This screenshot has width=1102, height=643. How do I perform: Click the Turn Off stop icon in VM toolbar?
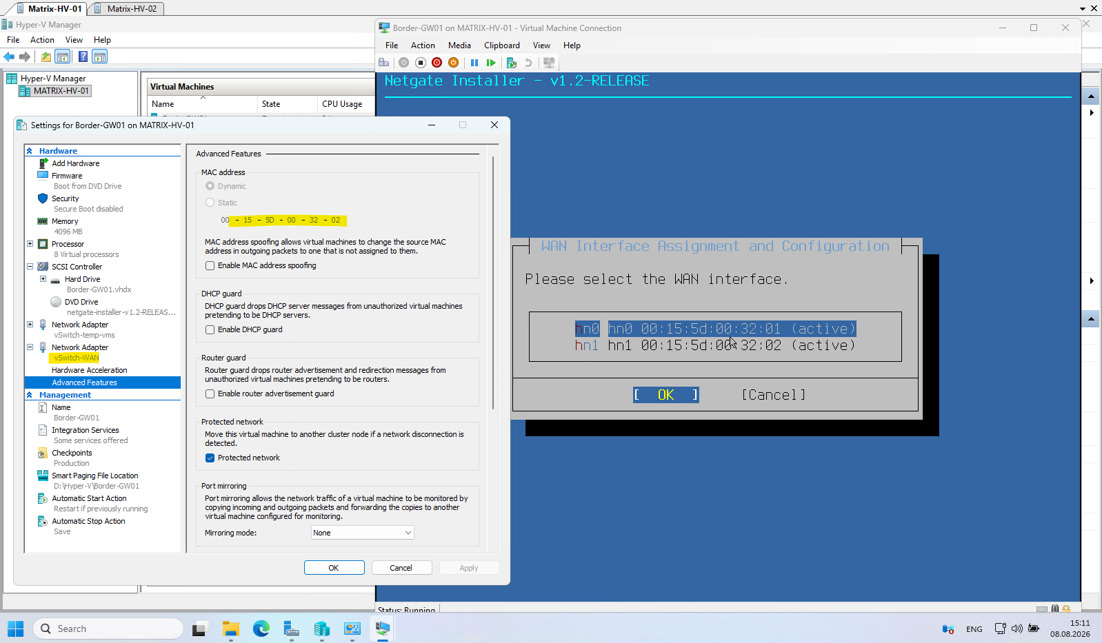pyautogui.click(x=421, y=63)
